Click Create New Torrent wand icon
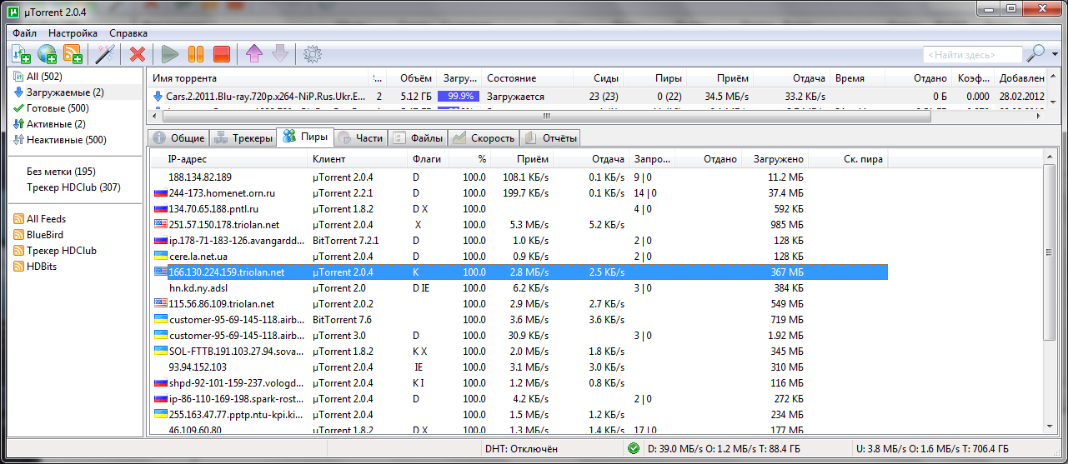 point(105,54)
